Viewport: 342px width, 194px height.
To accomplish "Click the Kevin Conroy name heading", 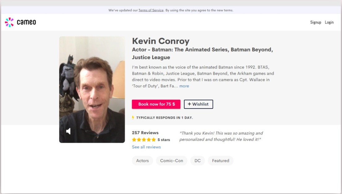I will [x=161, y=41].
